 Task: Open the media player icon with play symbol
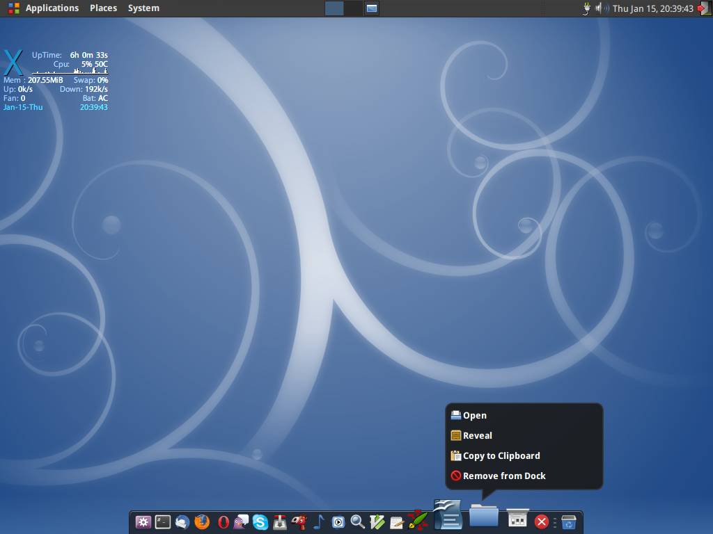(x=338, y=522)
